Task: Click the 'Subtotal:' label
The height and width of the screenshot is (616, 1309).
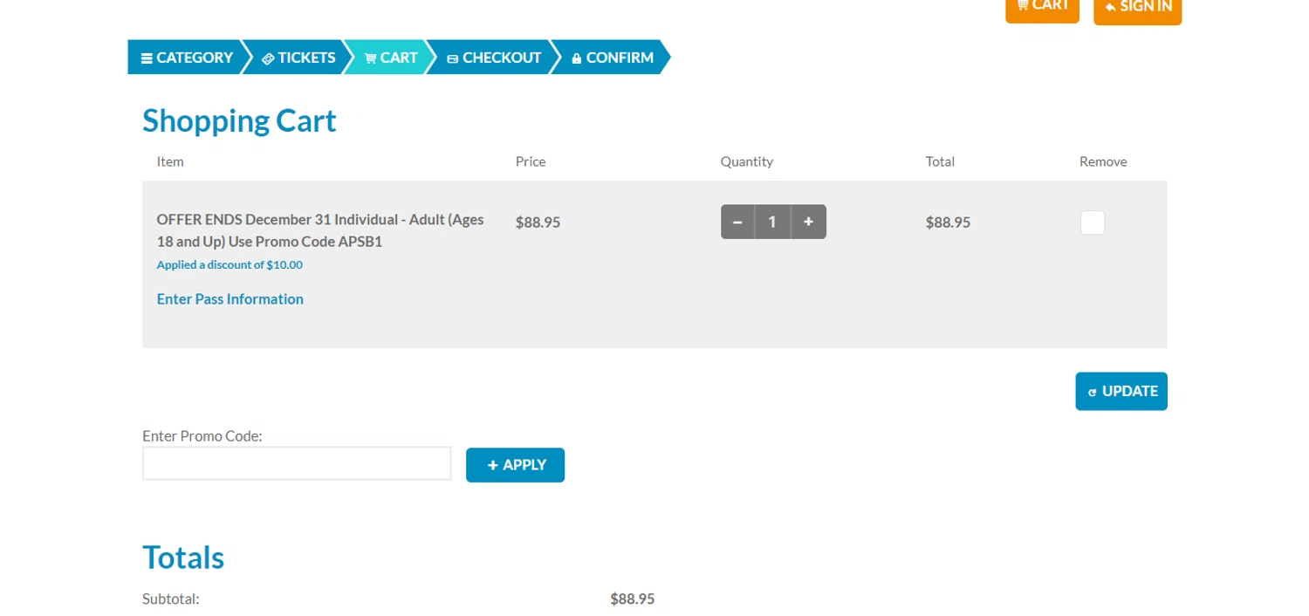Action: (171, 599)
